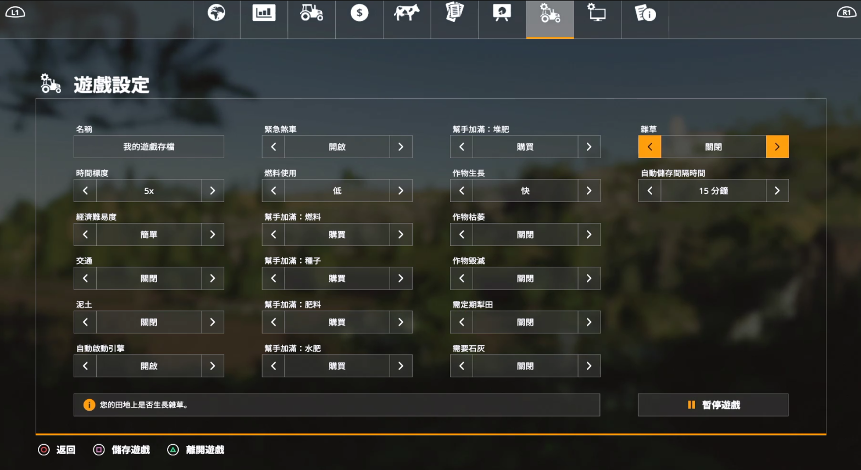Speed up 作物生長 with right arrow
Viewport: 861px width, 470px height.
coord(589,191)
